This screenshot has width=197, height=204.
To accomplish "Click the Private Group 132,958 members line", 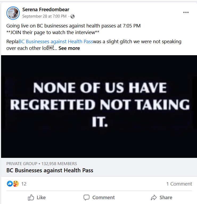I will click(x=42, y=163).
